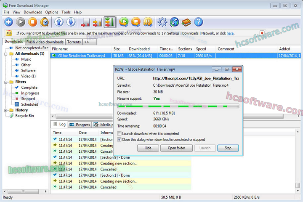Select the In progress filter

point(30,93)
